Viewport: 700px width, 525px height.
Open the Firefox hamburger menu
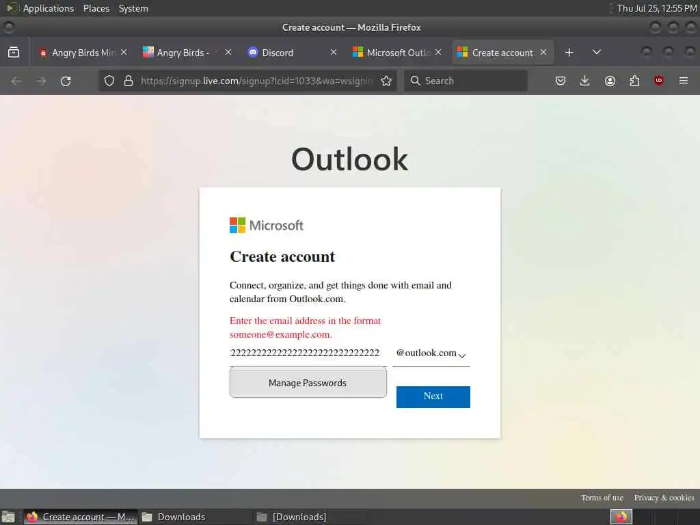click(684, 81)
